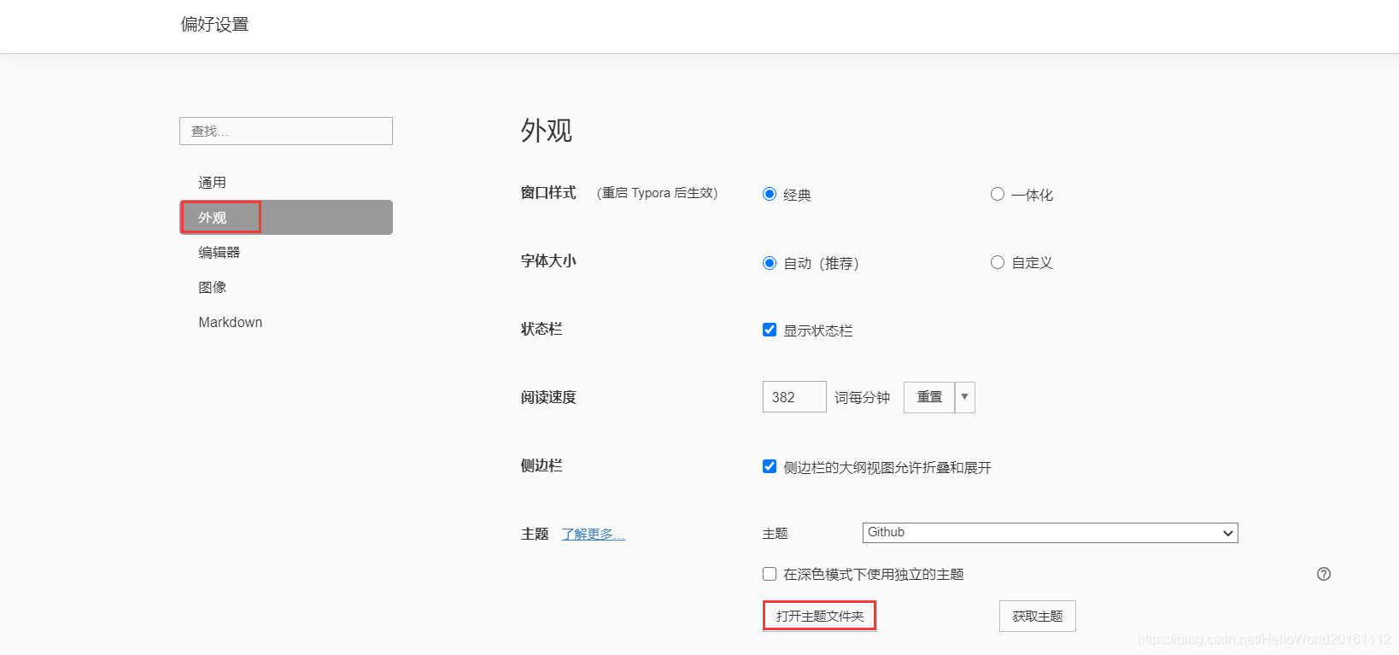Click 打开主题文件夹 button
The width and height of the screenshot is (1399, 655).
tap(820, 616)
